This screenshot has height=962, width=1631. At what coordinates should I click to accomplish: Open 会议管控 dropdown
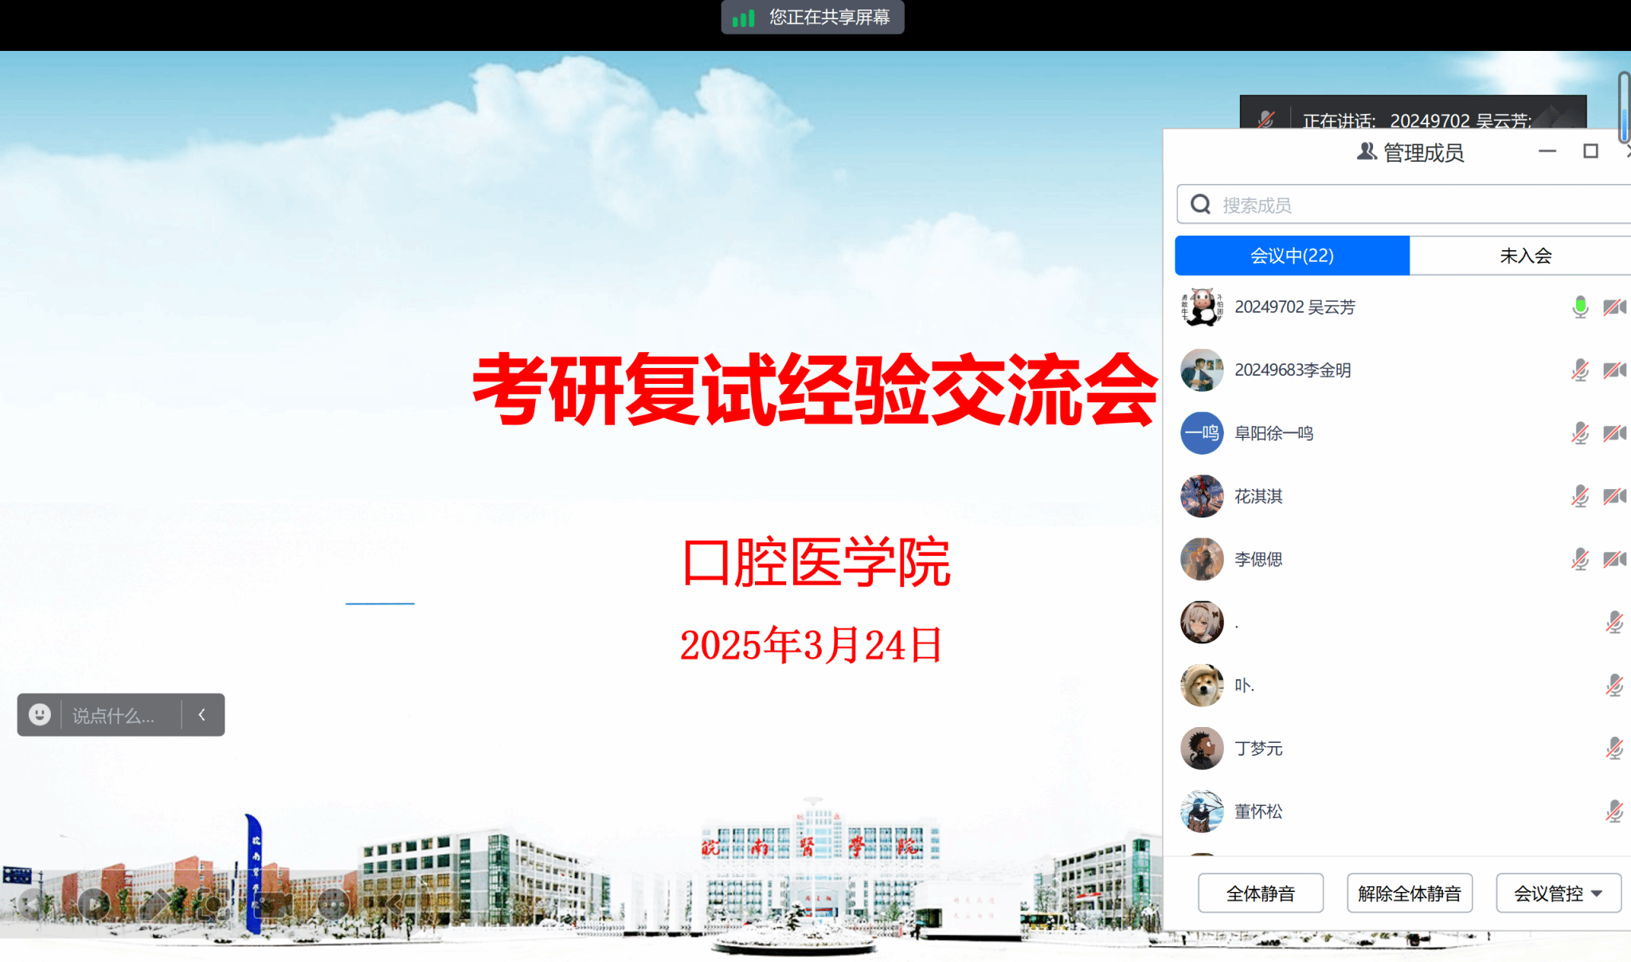1558,893
